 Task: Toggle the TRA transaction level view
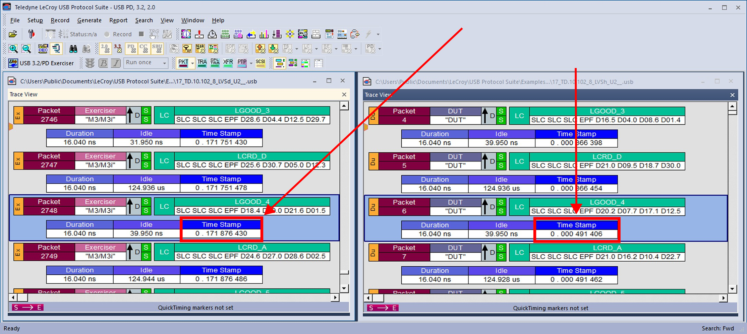pos(202,63)
